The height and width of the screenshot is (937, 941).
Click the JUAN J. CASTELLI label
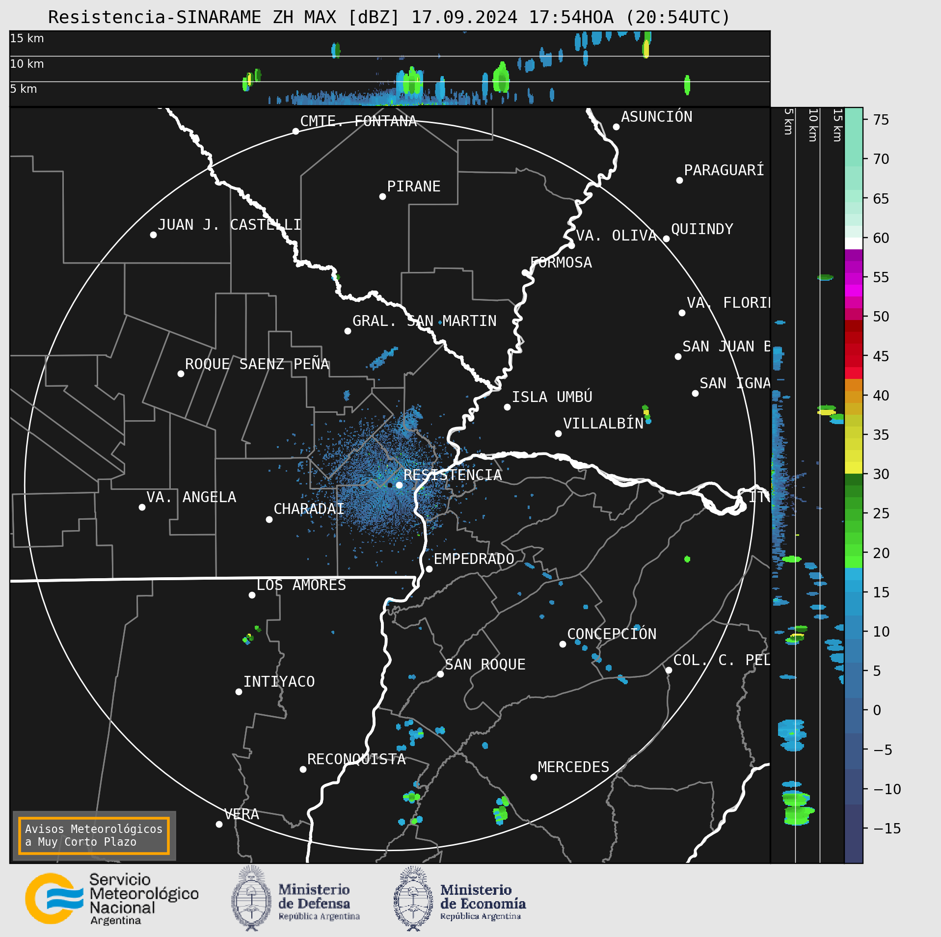pyautogui.click(x=229, y=224)
